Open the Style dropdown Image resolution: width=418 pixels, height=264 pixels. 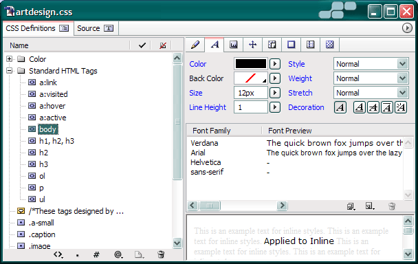click(x=371, y=64)
